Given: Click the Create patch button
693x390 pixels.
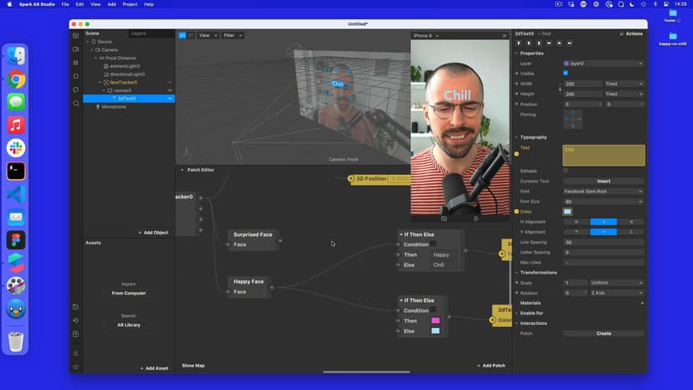Looking at the screenshot, I should point(603,333).
